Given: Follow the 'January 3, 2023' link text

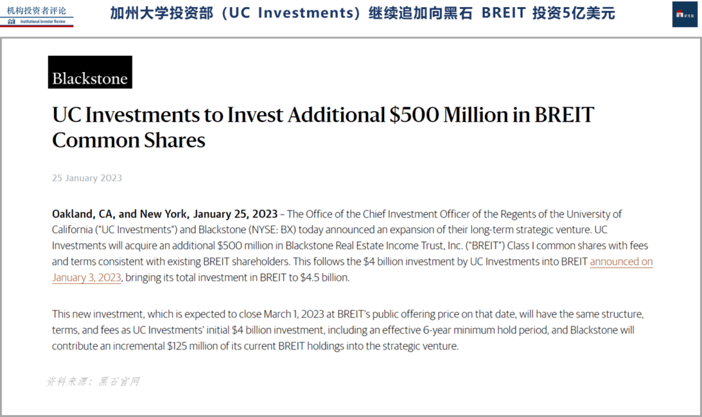Looking at the screenshot, I should [x=86, y=277].
